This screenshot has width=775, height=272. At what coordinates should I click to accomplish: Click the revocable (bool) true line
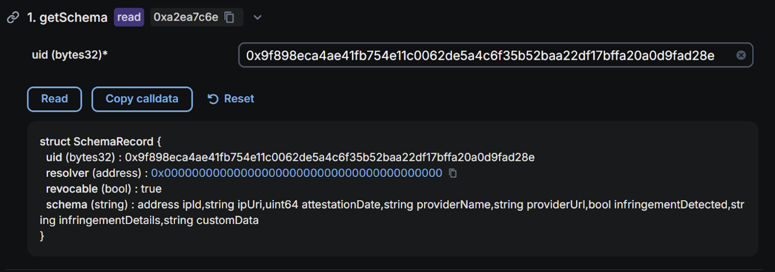click(104, 189)
